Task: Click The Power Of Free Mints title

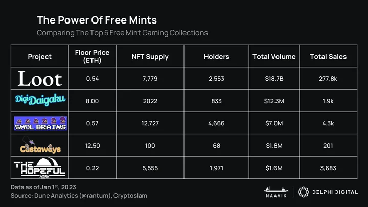Action: [97, 20]
